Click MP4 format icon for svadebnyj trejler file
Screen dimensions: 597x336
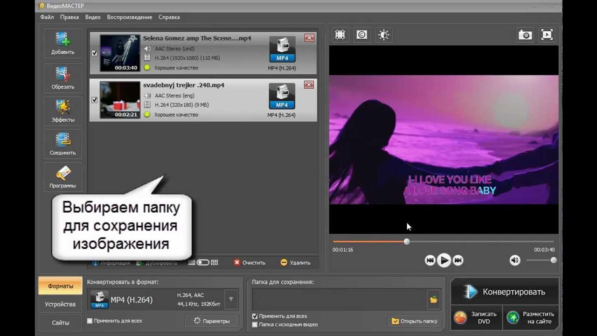point(282,96)
